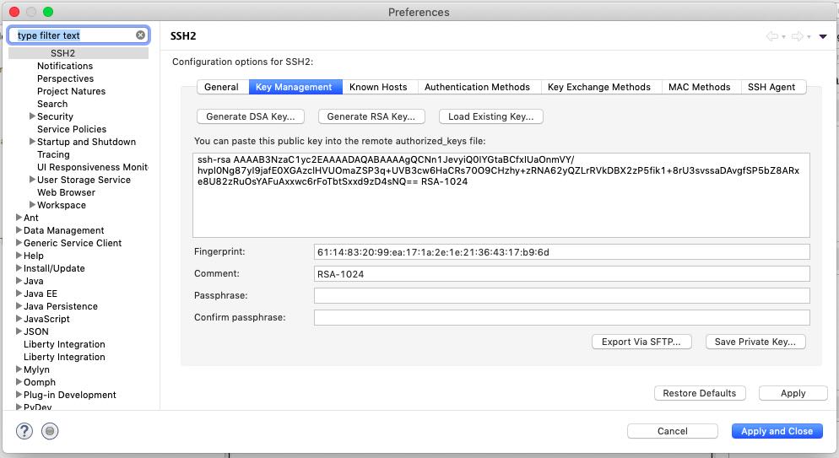The width and height of the screenshot is (839, 458).
Task: Click the Generate RSA Key button
Action: (371, 116)
